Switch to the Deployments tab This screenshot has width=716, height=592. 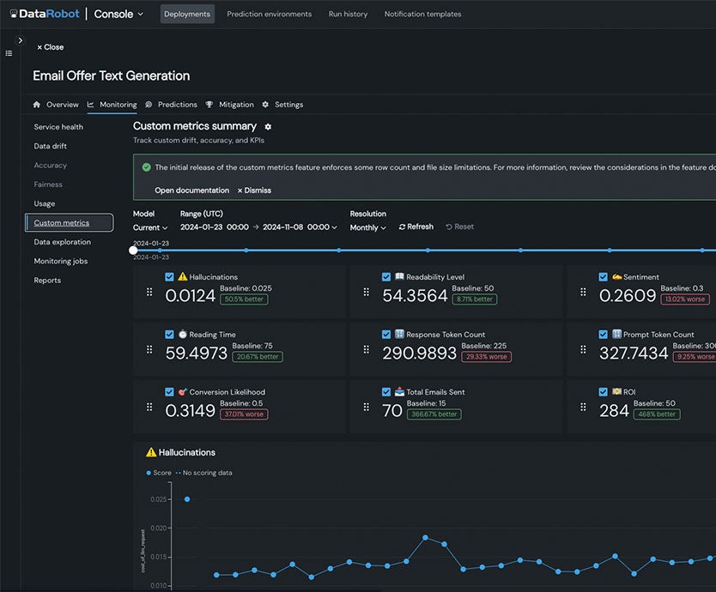(x=187, y=14)
